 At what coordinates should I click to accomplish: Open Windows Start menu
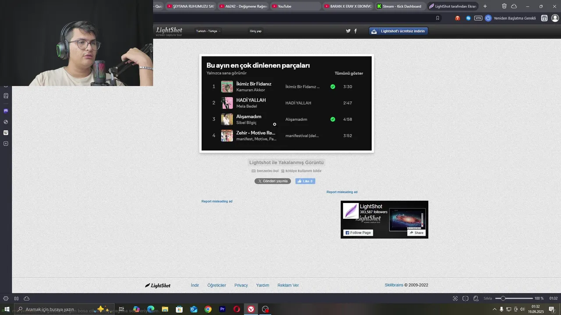[x=7, y=309]
